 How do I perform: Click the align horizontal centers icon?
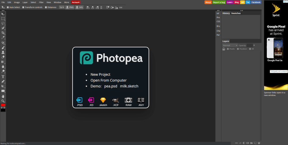[92, 7]
